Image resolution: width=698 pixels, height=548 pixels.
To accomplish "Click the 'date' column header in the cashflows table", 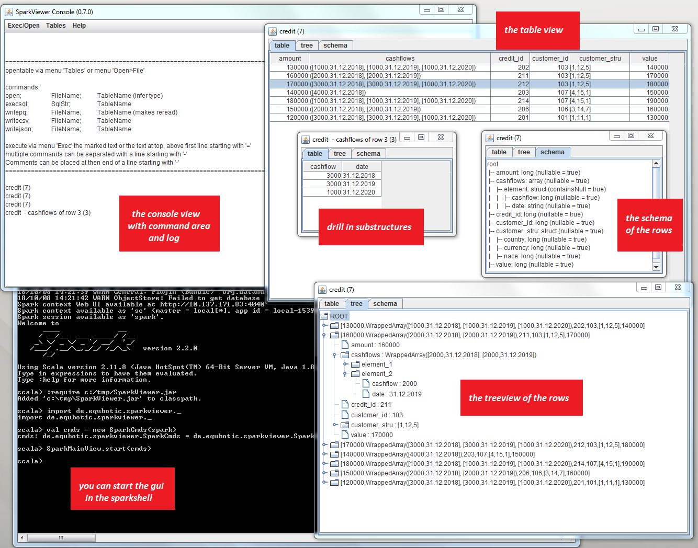I will (362, 167).
